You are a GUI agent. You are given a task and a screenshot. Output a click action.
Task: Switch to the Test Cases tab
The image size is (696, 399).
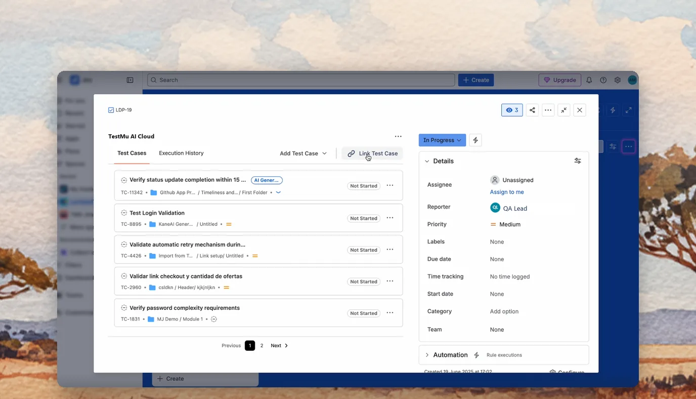click(132, 153)
